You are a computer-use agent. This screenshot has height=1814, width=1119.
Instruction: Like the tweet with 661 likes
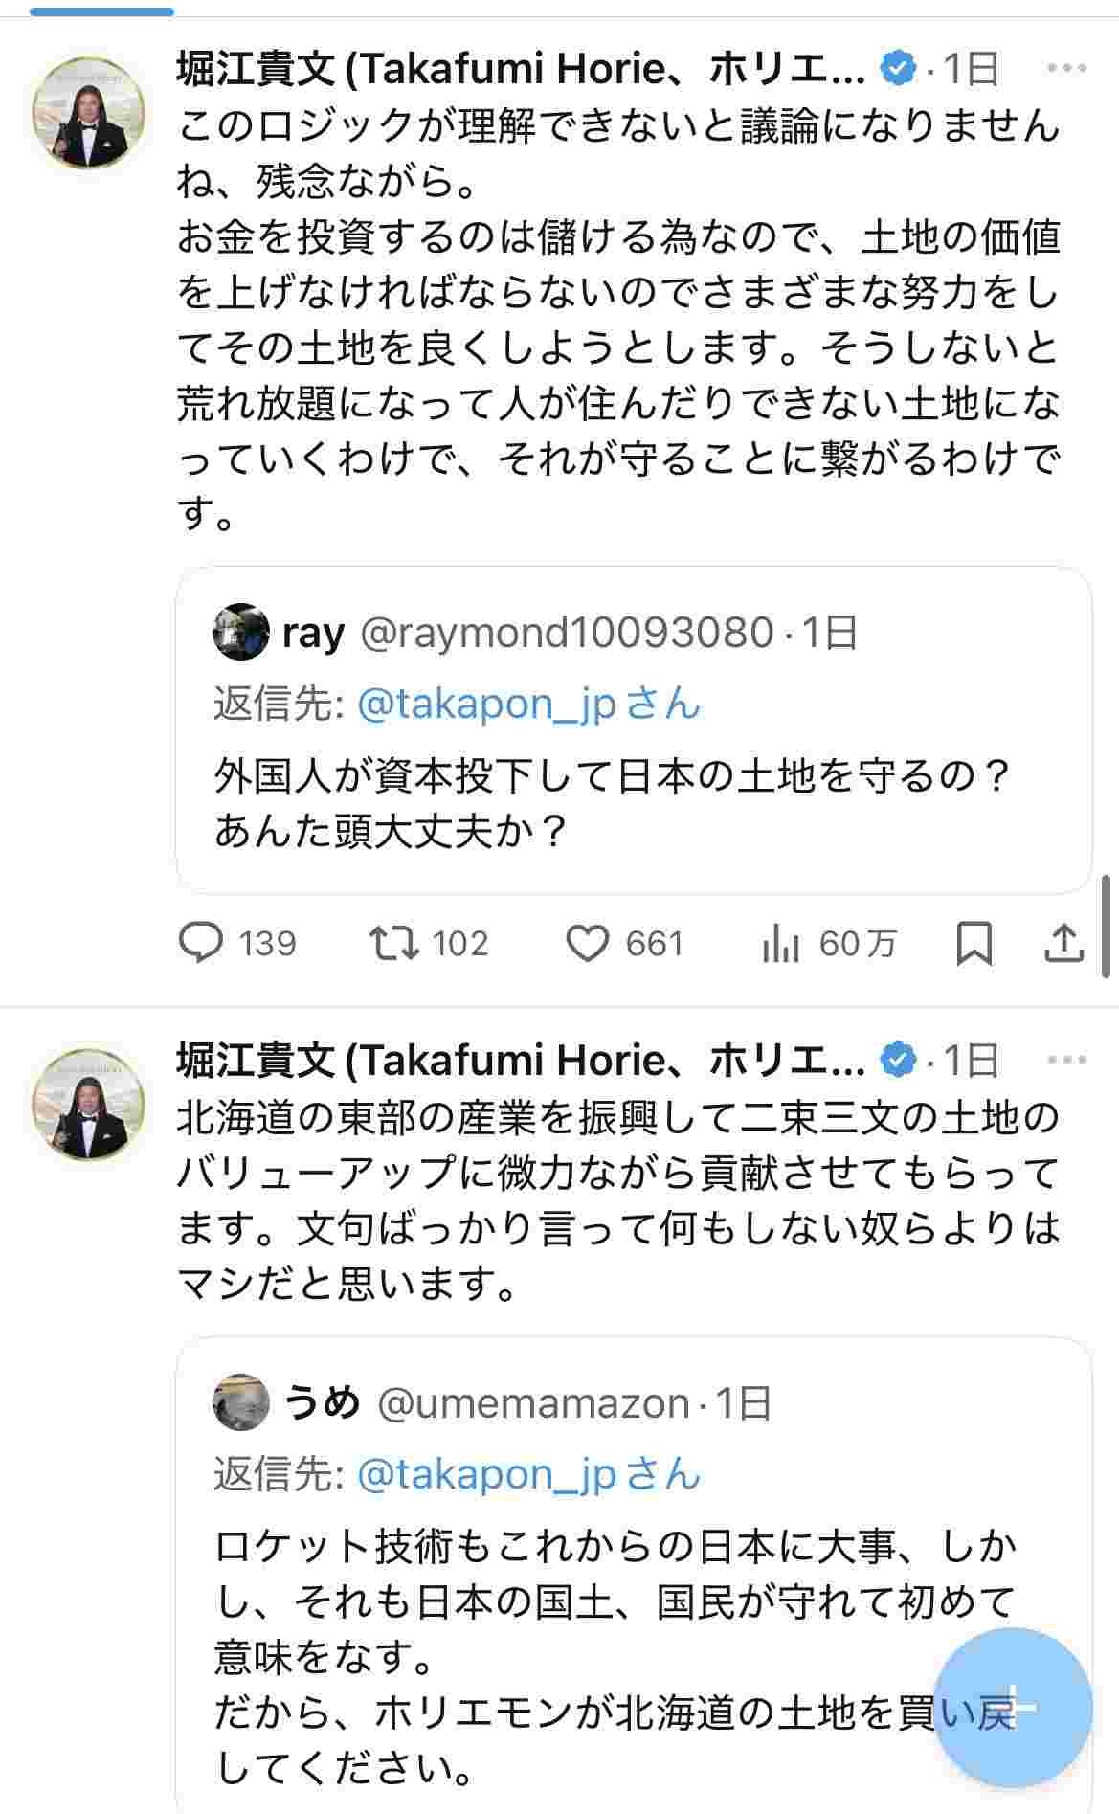click(x=587, y=944)
